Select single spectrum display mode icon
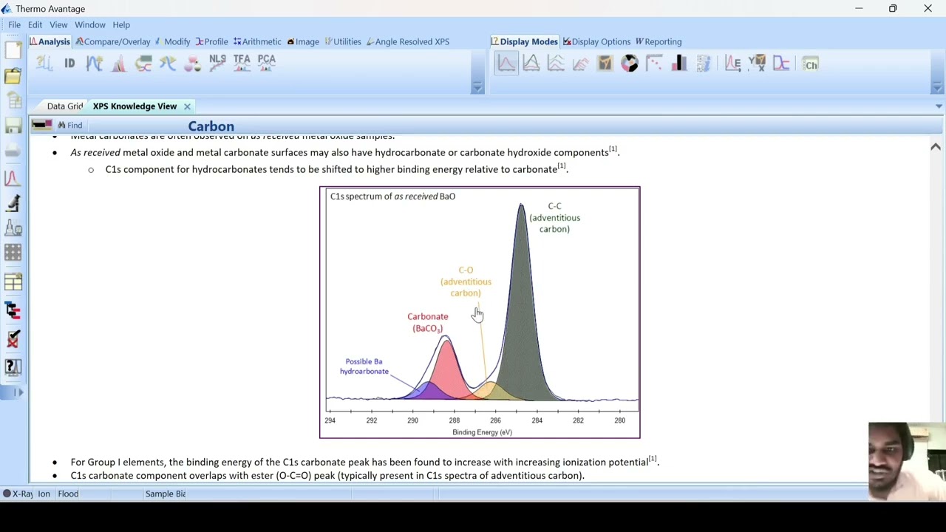The width and height of the screenshot is (946, 532). pyautogui.click(x=506, y=64)
